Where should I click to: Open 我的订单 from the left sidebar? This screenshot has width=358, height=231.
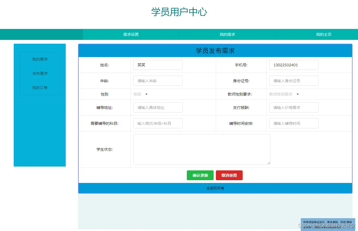40,87
